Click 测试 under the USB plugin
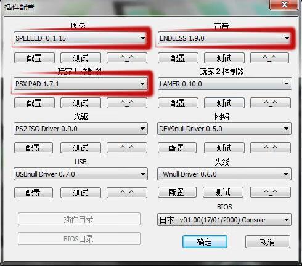 tap(81, 193)
